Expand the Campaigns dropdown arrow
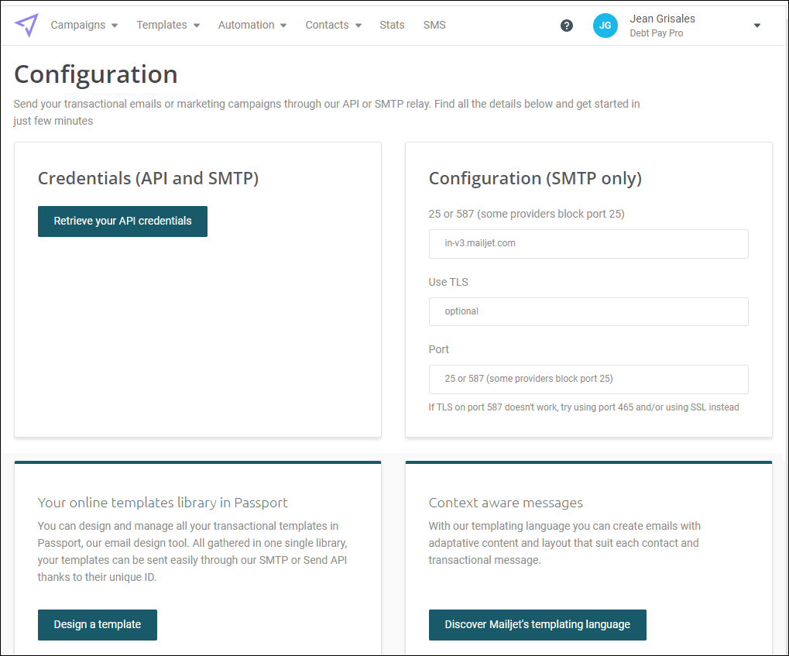This screenshot has width=789, height=656. [115, 26]
